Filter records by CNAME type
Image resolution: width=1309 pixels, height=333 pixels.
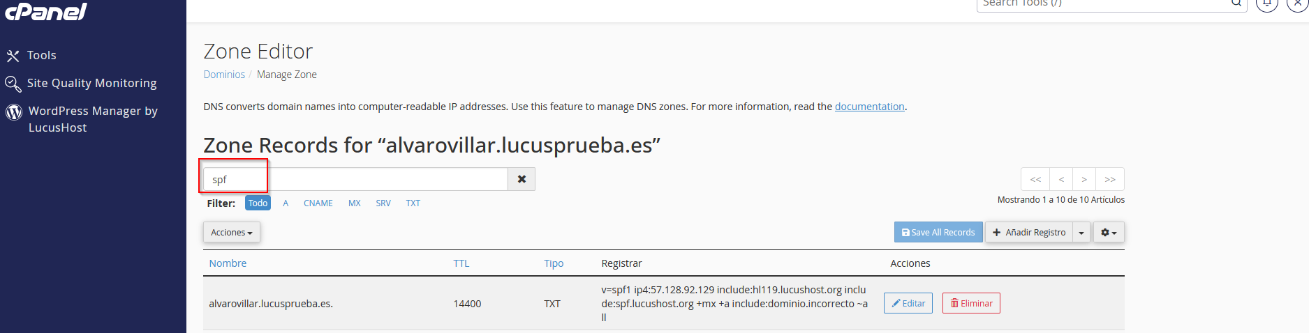pyautogui.click(x=318, y=203)
